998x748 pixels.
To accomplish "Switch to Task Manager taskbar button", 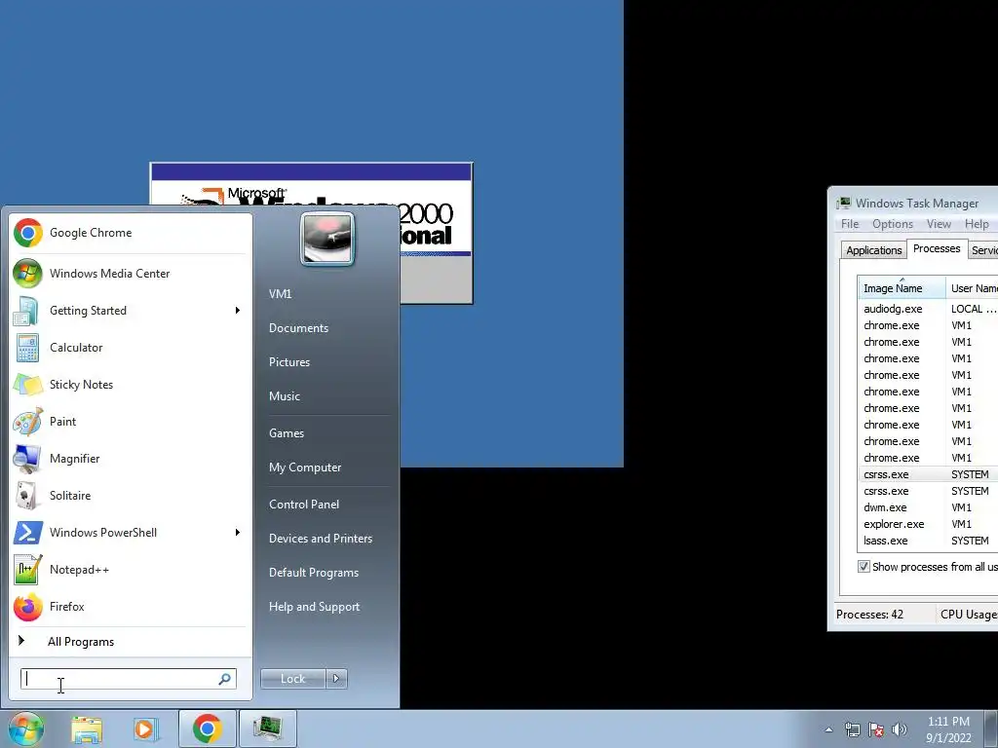I will 267,729.
